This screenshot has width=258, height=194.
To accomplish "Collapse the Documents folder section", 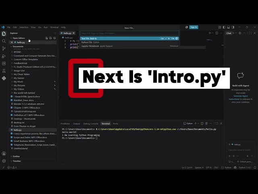I will pyautogui.click(x=18, y=46).
